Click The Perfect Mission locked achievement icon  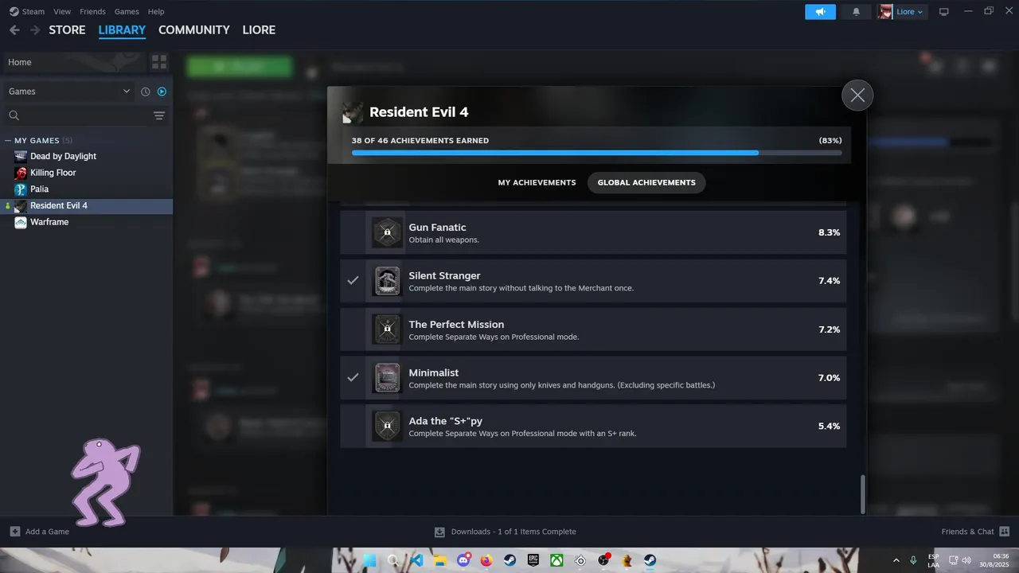coord(387,329)
